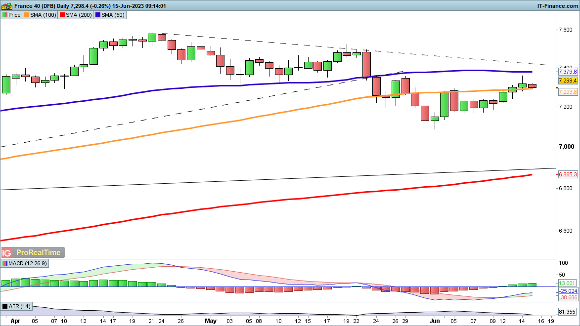This screenshot has width=580, height=326.
Task: Open the ATR (14) indicator label
Action: click(x=20, y=306)
